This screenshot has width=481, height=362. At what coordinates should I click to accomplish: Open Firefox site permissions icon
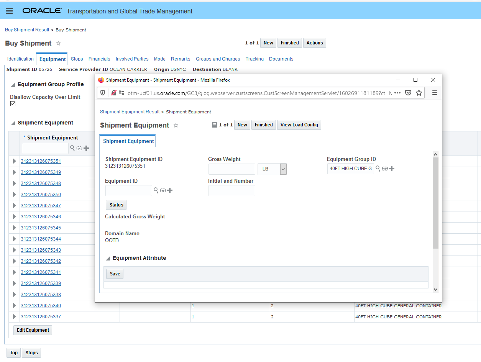121,93
